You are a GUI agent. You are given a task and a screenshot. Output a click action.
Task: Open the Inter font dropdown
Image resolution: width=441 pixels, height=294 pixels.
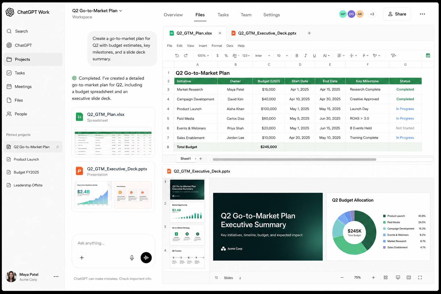pos(263,55)
